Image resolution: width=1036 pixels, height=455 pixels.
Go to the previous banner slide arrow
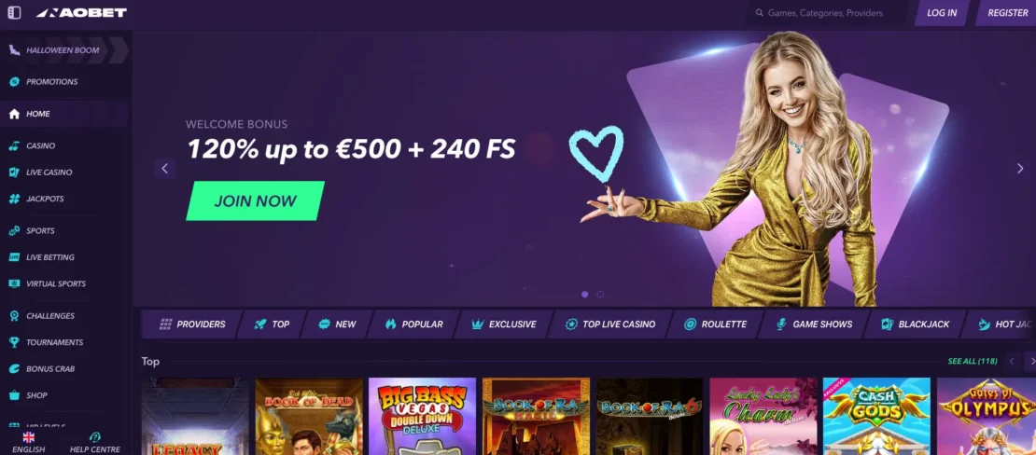[x=164, y=169]
